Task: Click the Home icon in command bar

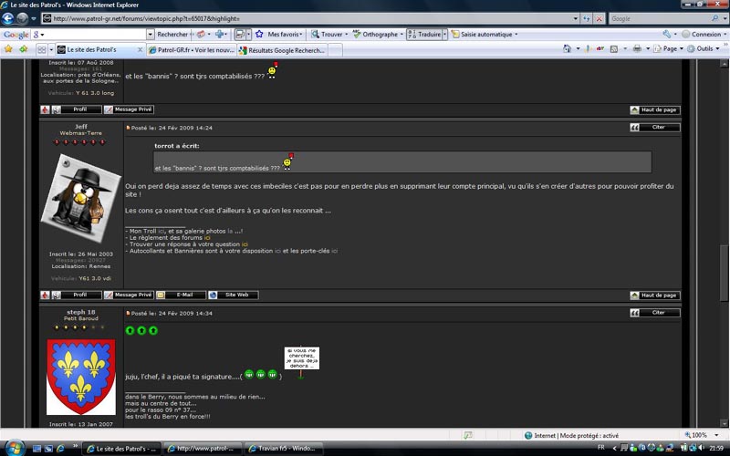Action: pos(567,48)
